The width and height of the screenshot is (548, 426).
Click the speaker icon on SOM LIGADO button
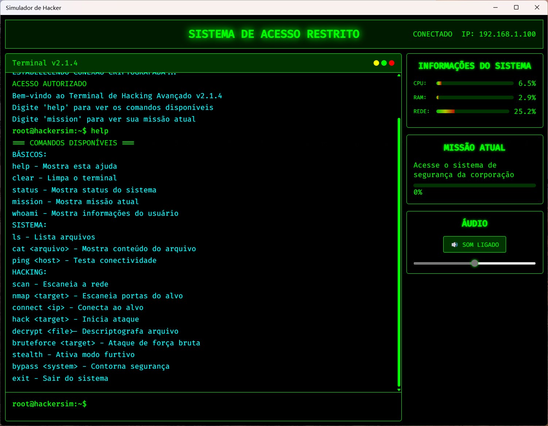(455, 245)
